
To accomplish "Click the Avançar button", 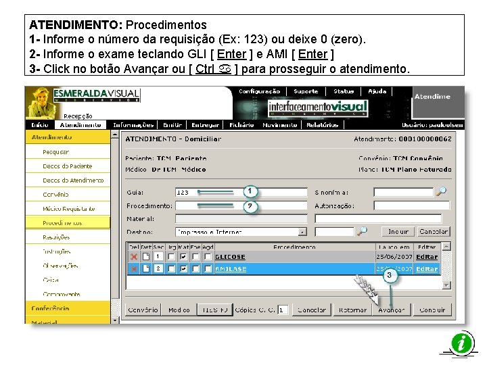I will click(x=392, y=310).
